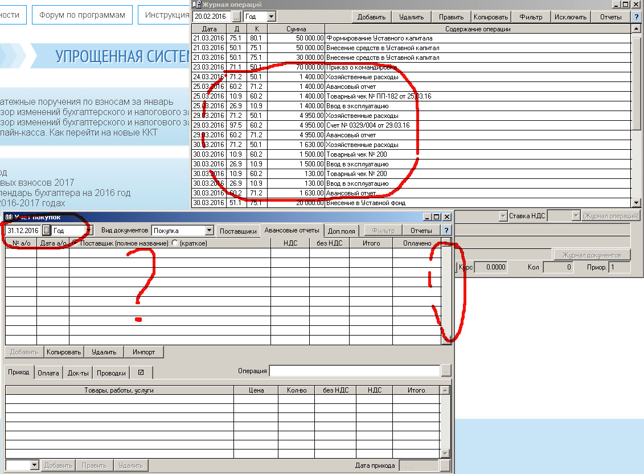Expand Год dropdown in Учет покупок window
This screenshot has height=474, width=644.
pyautogui.click(x=88, y=231)
